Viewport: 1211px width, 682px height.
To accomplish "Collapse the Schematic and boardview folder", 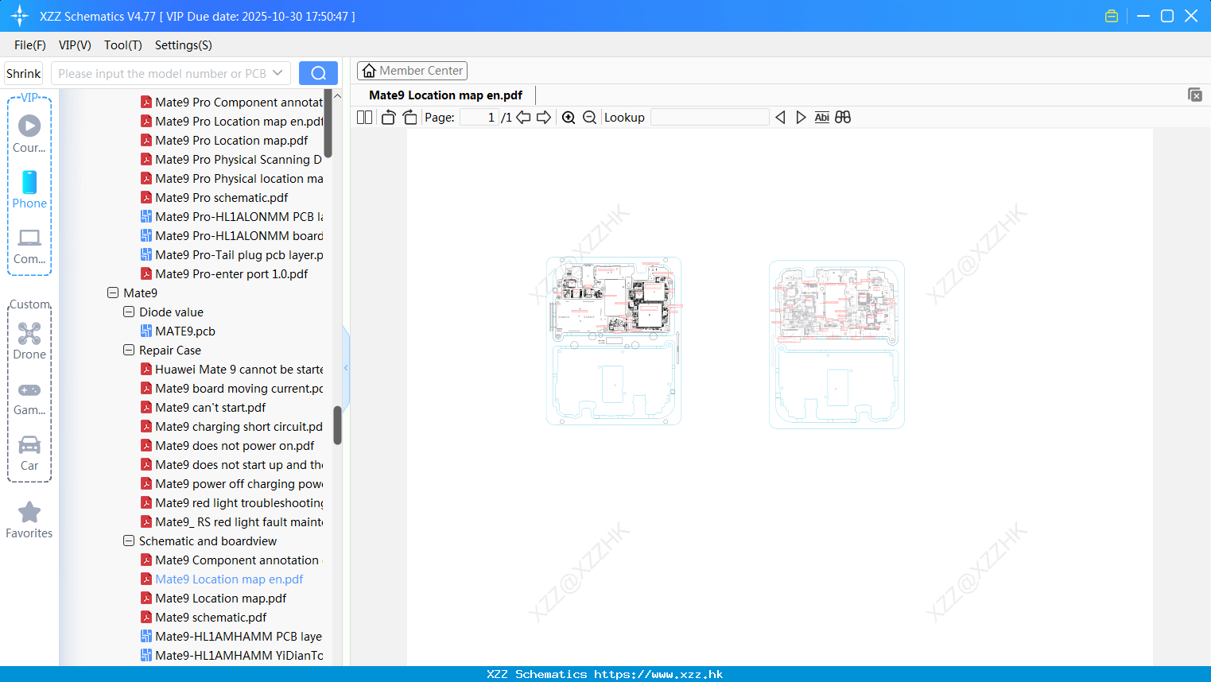I will pyautogui.click(x=129, y=541).
